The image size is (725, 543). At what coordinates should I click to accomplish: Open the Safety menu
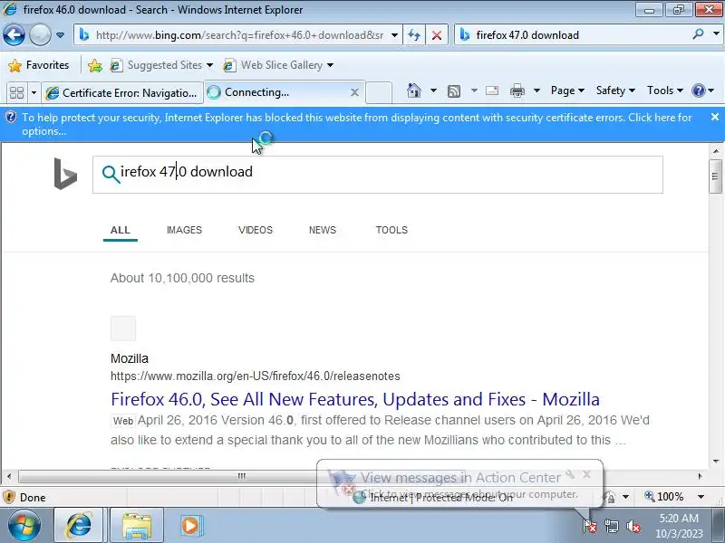click(615, 90)
